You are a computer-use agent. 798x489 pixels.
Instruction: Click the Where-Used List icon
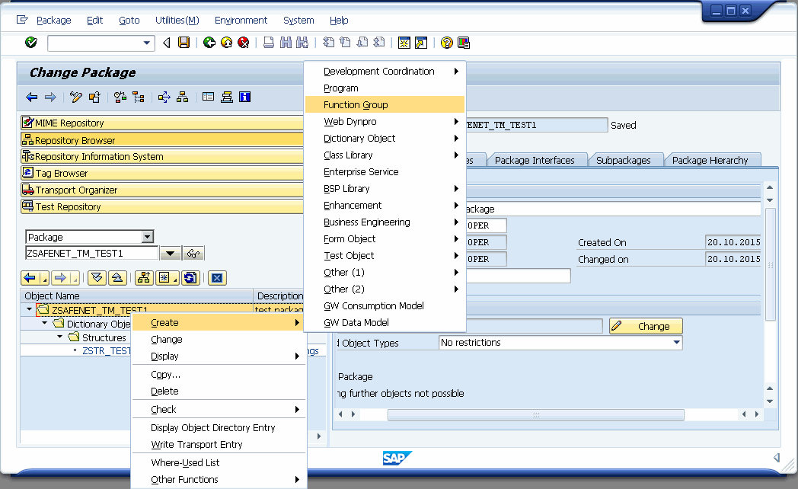[x=164, y=97]
